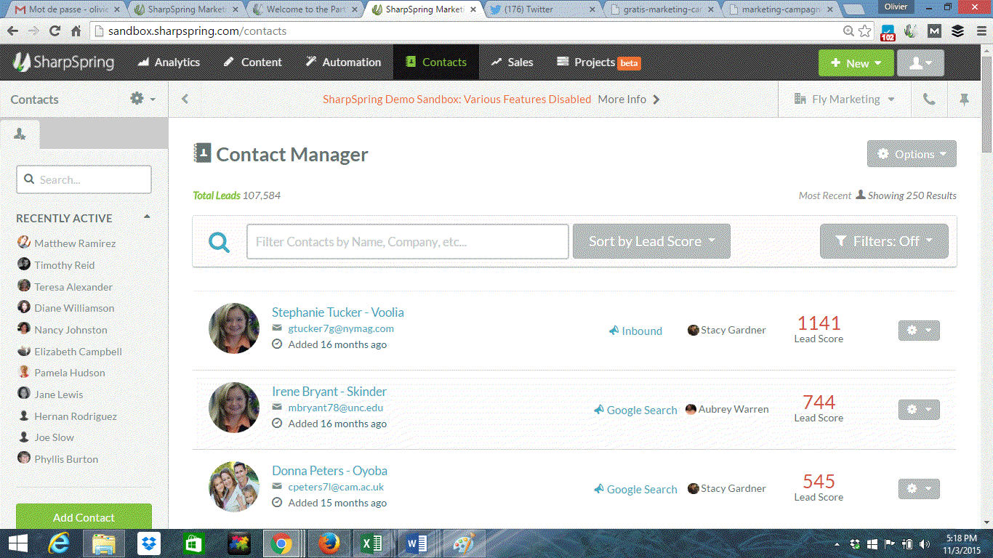Select the contacts person tab in left sidebar

click(20, 134)
